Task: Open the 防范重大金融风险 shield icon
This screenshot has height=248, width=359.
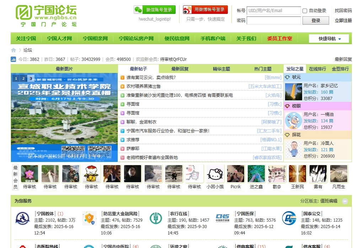Action: [x=89, y=218]
